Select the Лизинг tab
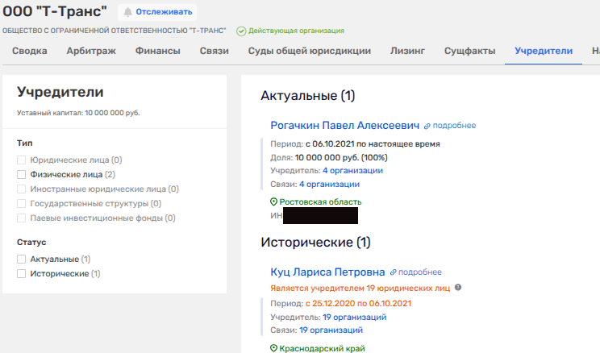Image resolution: width=600 pixels, height=353 pixels. point(407,52)
